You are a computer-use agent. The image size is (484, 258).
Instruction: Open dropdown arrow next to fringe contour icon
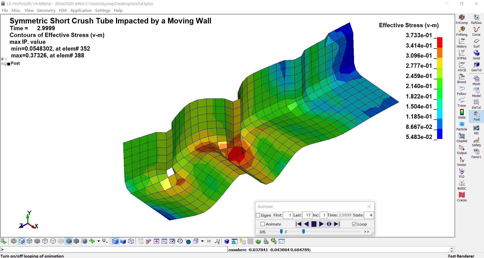(99, 241)
